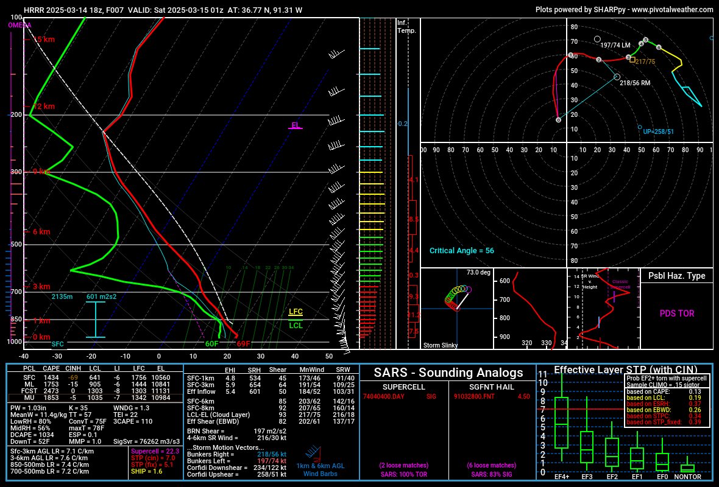This screenshot has height=487, width=719.
Task: Click the PDS TOR hazard type
Action: coord(677,314)
